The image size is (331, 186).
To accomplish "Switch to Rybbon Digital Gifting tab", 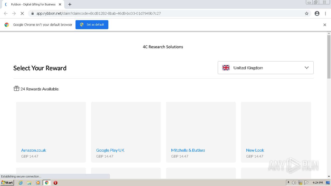I will coord(33,4).
